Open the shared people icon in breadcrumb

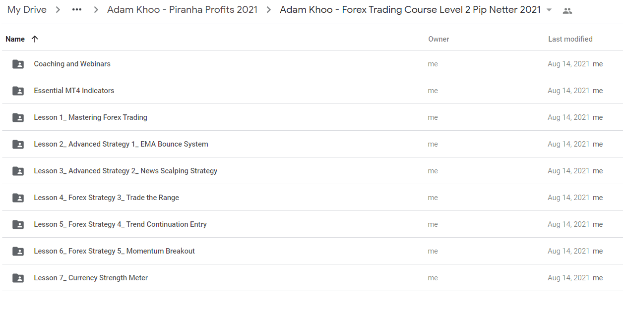567,10
